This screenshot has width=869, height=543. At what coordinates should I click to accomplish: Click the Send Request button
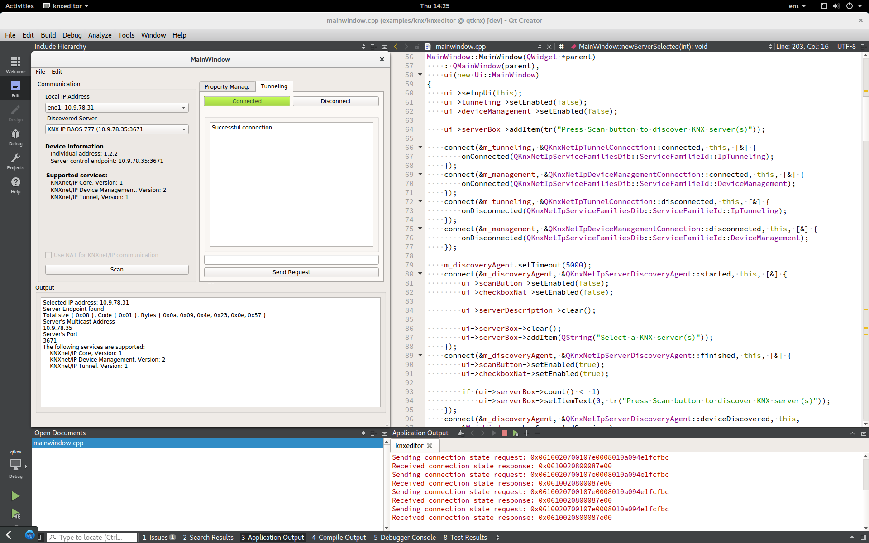tap(291, 272)
